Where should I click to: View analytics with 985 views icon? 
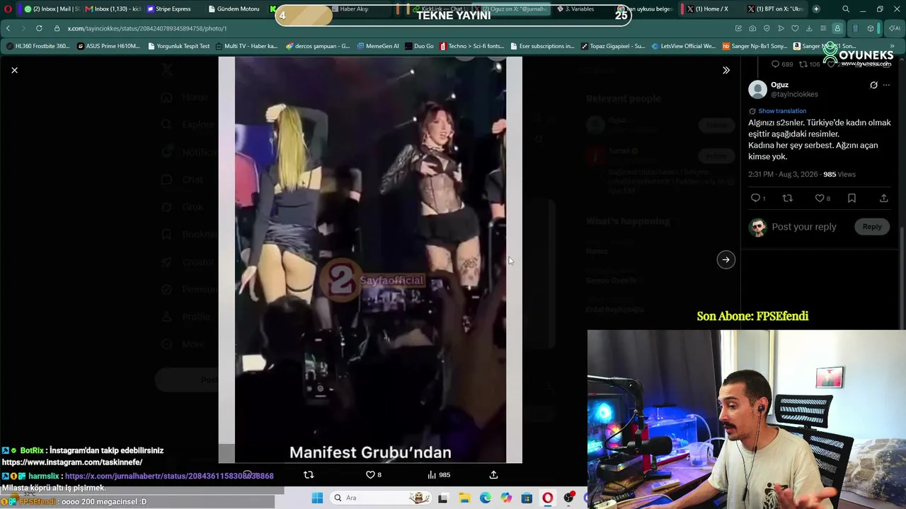click(x=439, y=475)
